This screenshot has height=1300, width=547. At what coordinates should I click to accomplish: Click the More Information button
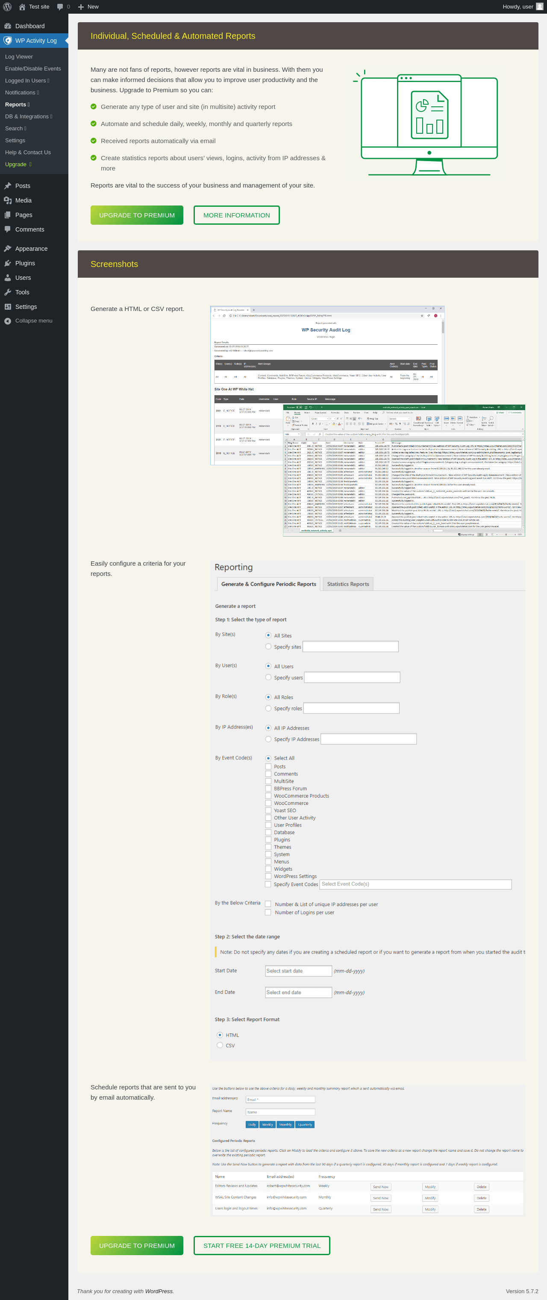tap(237, 215)
